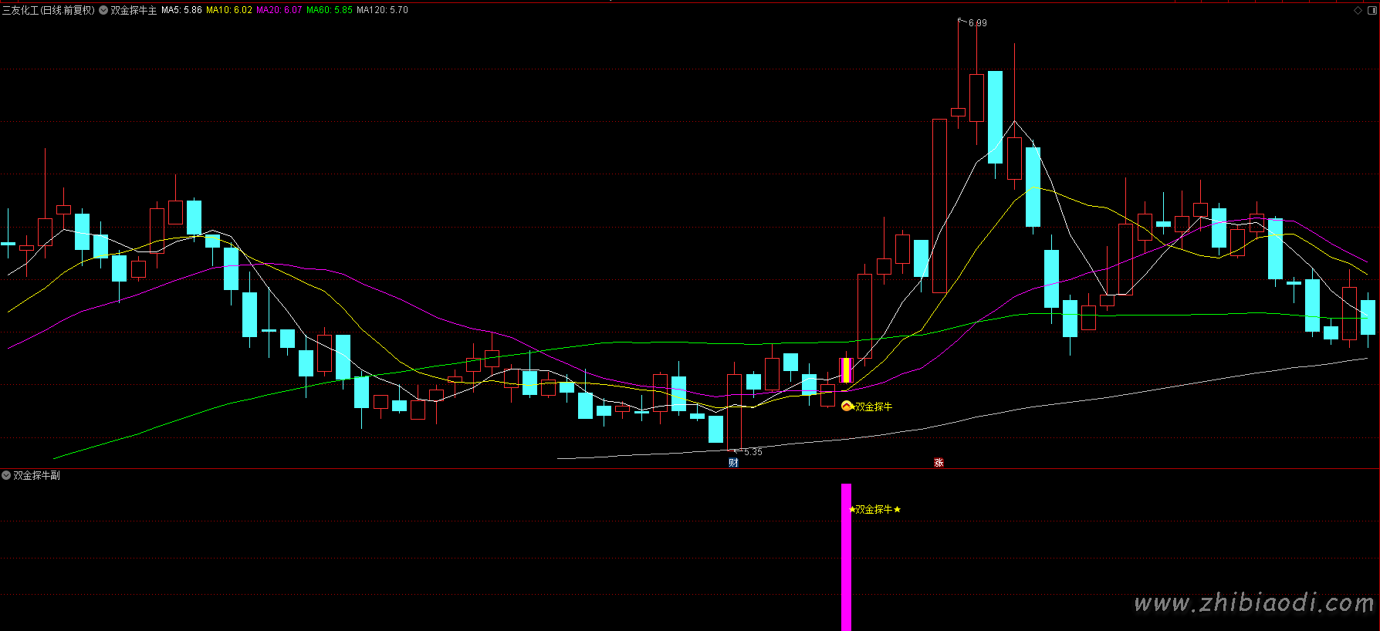The height and width of the screenshot is (631, 1380).
Task: Click the 双金探牛副 sub-indicator name
Action: 36,475
